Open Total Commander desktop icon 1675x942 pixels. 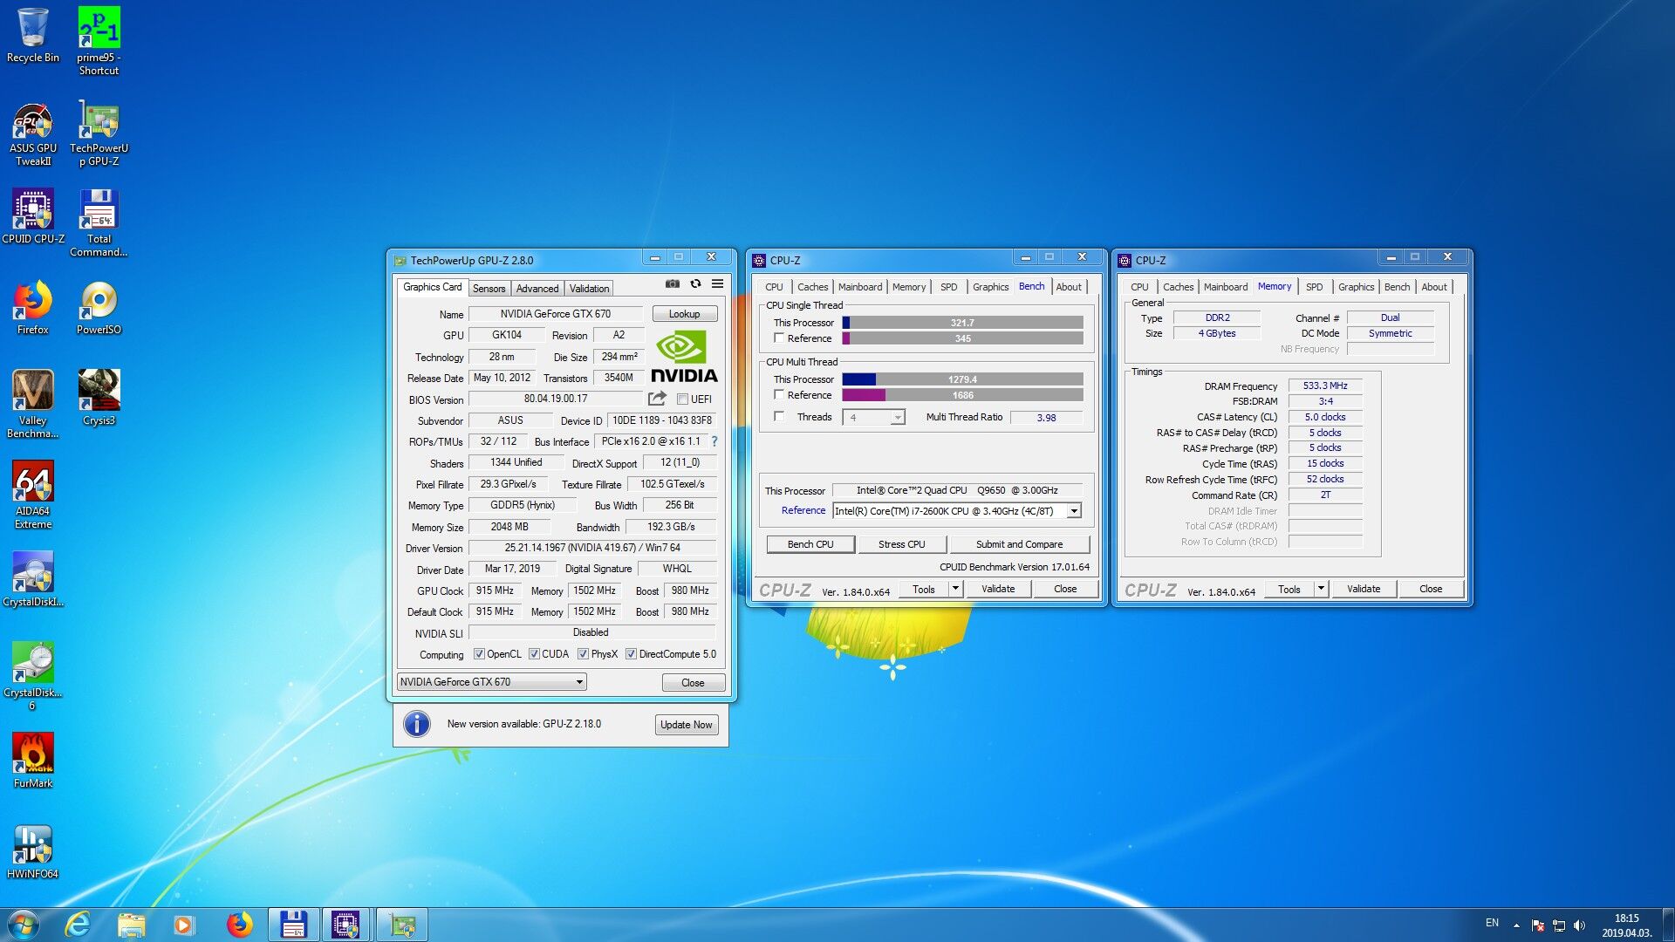pos(99,223)
